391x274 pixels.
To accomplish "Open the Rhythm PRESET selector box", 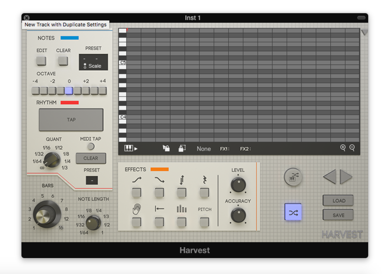I will coord(91,180).
